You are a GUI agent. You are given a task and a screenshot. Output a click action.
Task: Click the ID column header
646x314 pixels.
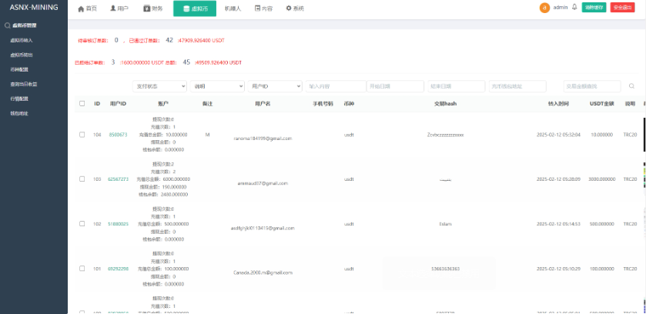pos(97,104)
